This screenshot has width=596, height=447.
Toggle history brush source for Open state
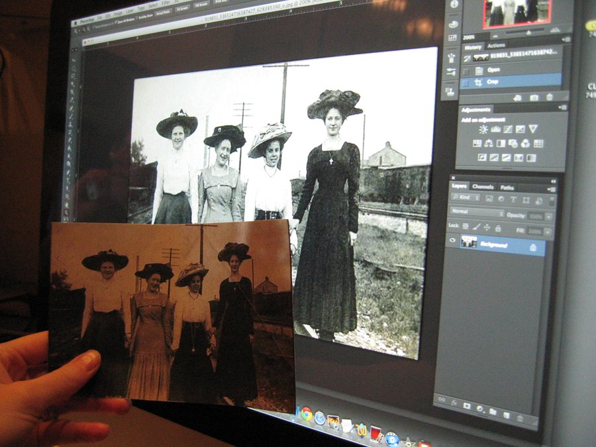(x=466, y=71)
